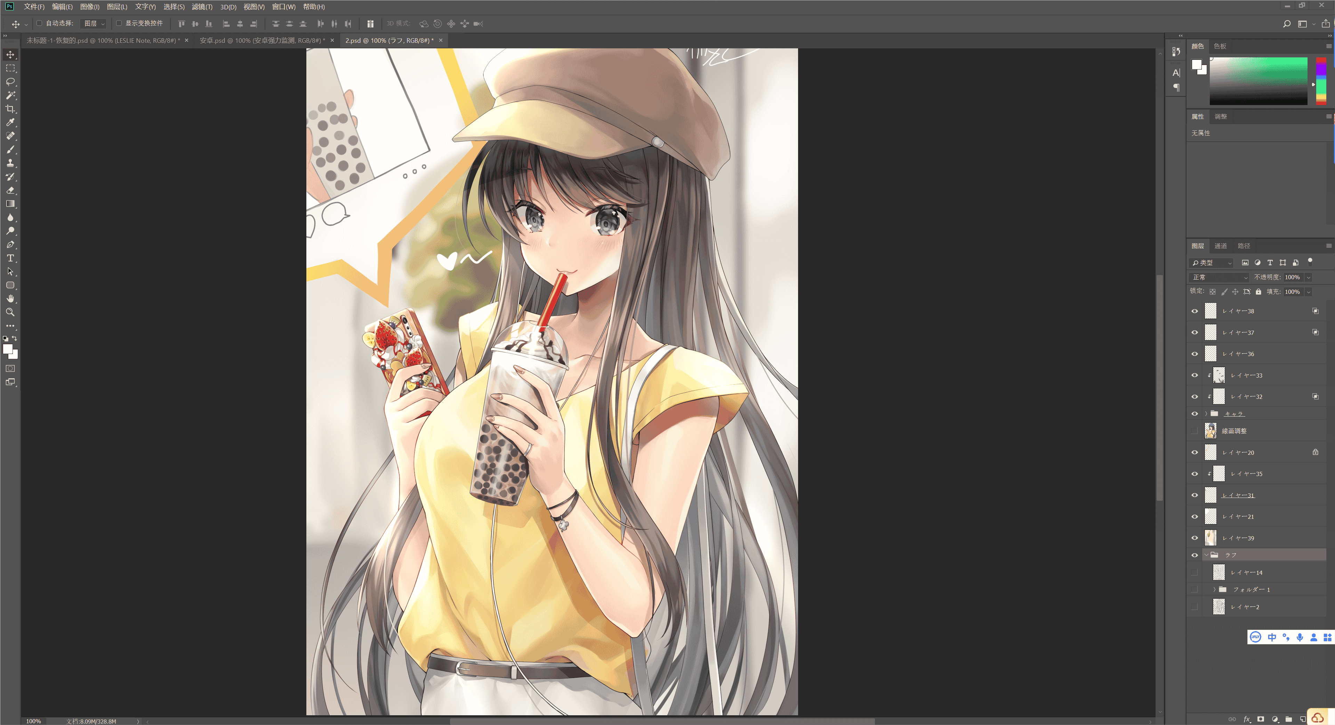Select the Gradient tool
1335x725 pixels.
click(10, 204)
